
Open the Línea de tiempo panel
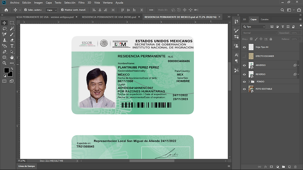coord(27,166)
